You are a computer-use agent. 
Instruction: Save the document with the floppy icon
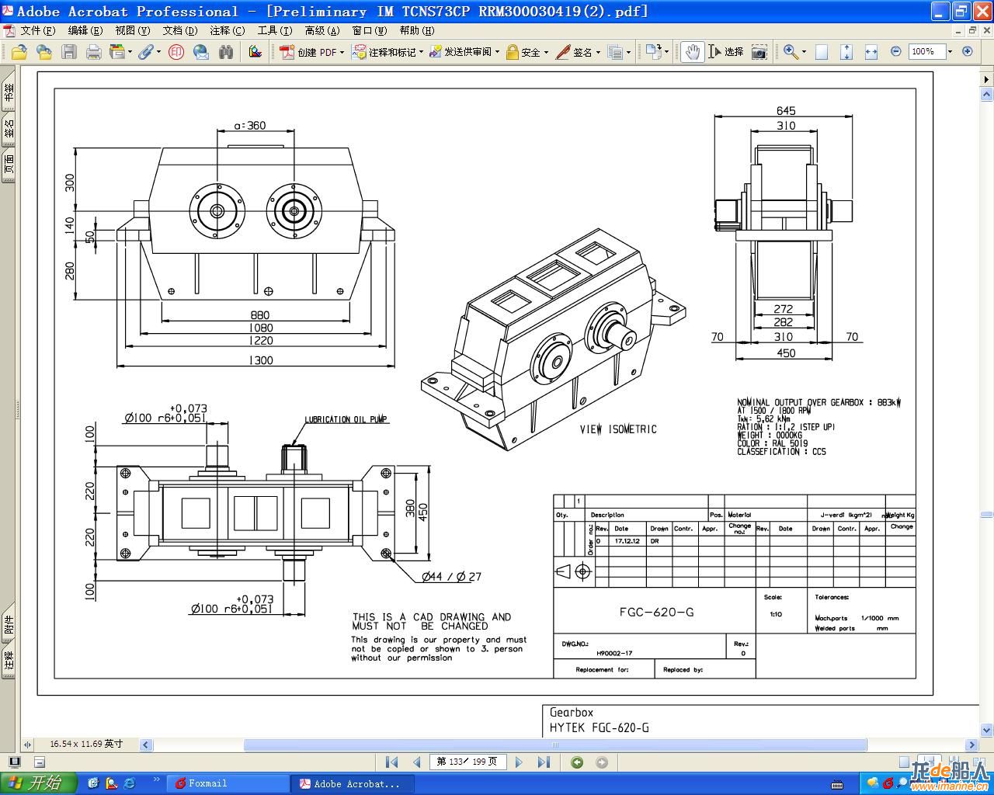coord(69,52)
